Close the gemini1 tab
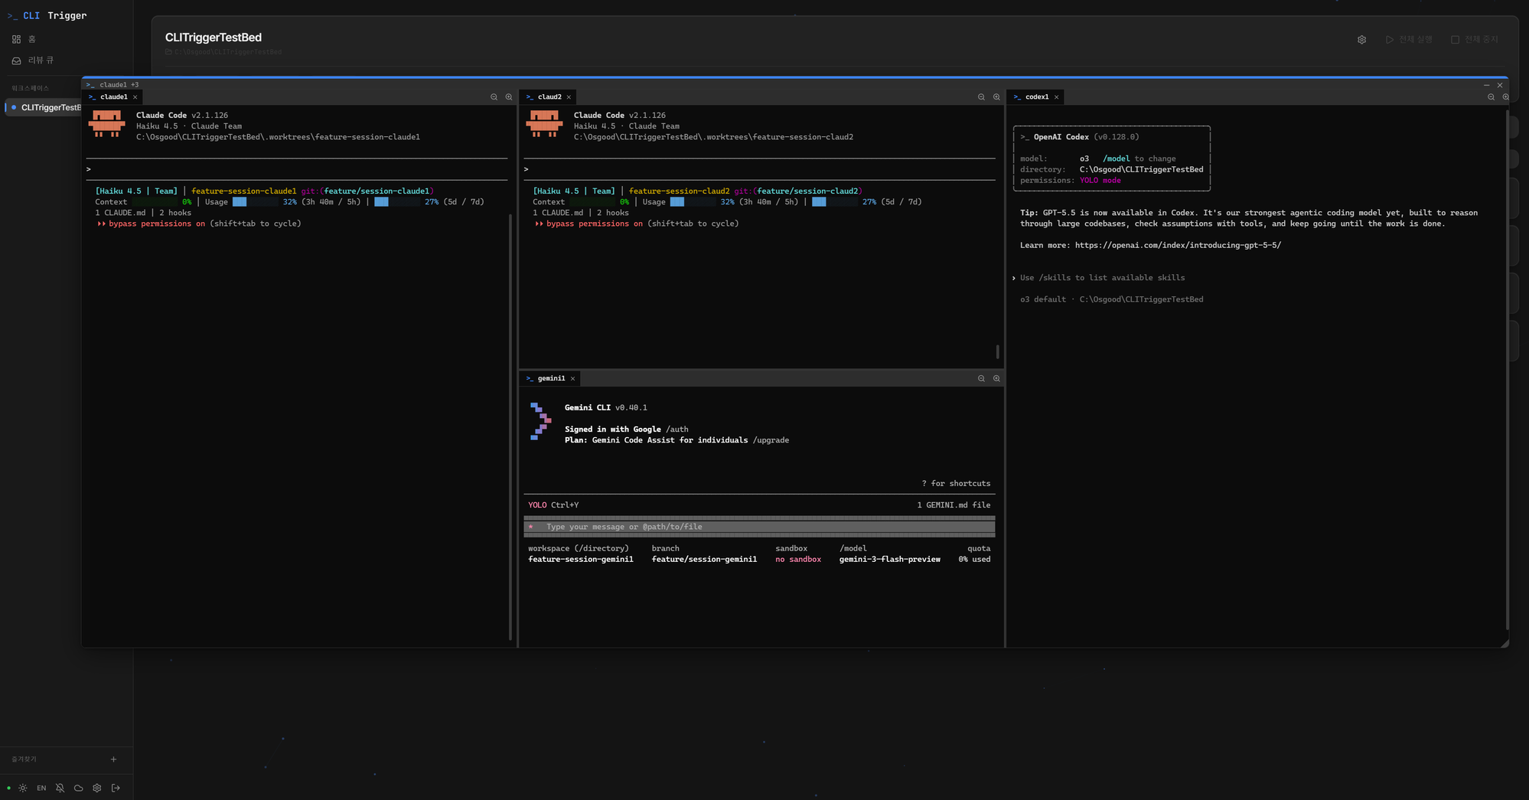The height and width of the screenshot is (800, 1529). pos(572,378)
